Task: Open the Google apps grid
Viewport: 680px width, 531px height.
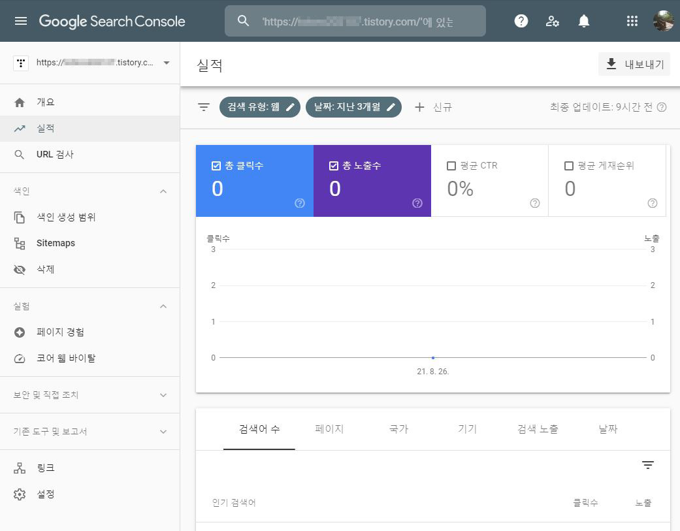Action: [632, 21]
